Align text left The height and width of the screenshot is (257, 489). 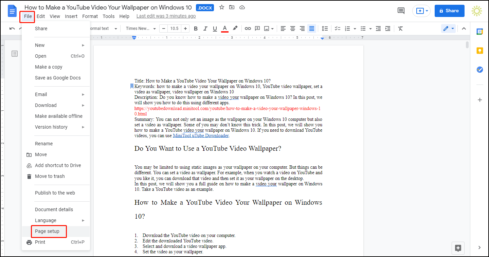coord(283,29)
